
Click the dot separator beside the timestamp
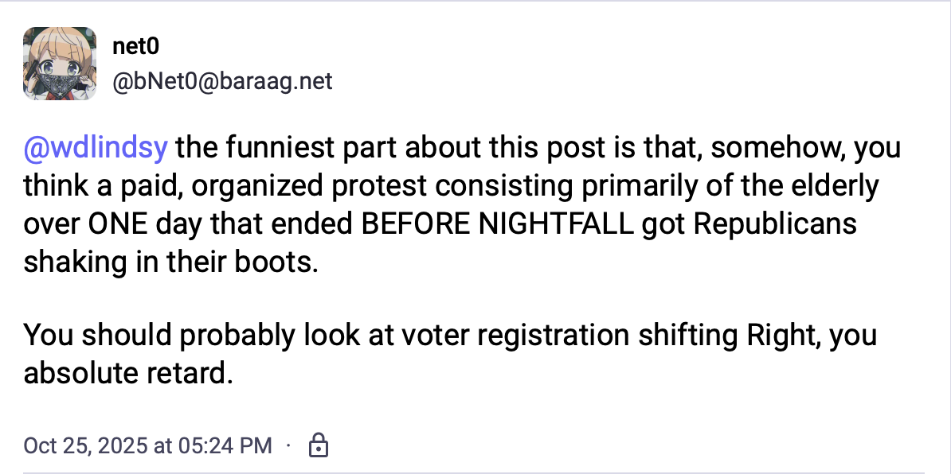[x=288, y=445]
